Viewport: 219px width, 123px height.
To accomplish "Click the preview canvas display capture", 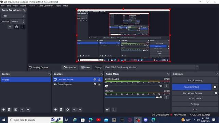I will (x=123, y=35).
